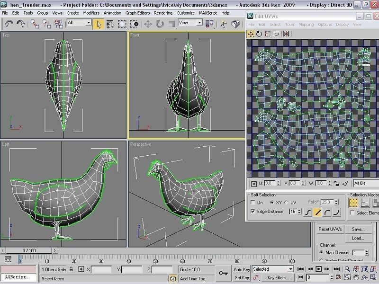
Task: Choose the fast-out falloff curve button
Action: coord(336,212)
